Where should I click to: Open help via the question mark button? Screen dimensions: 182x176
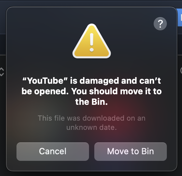[160, 24]
